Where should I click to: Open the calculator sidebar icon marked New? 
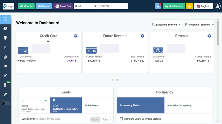click(5, 85)
